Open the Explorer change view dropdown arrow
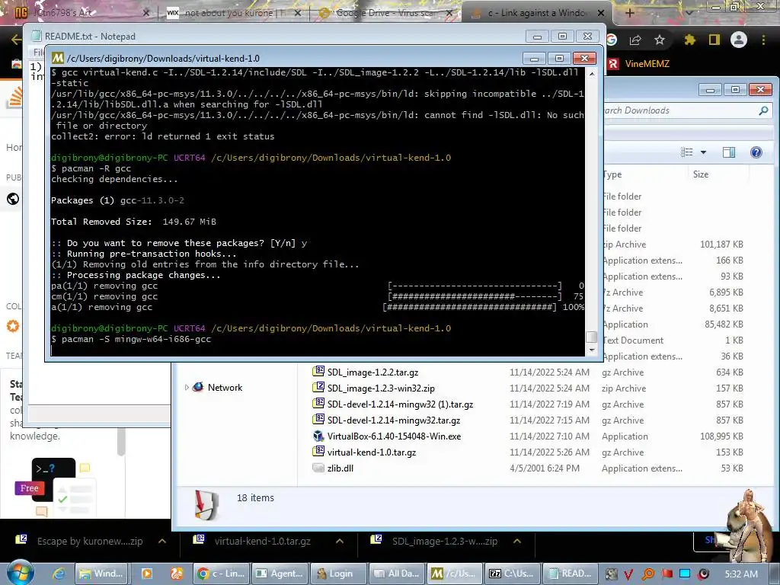The height and width of the screenshot is (585, 780). pos(703,152)
